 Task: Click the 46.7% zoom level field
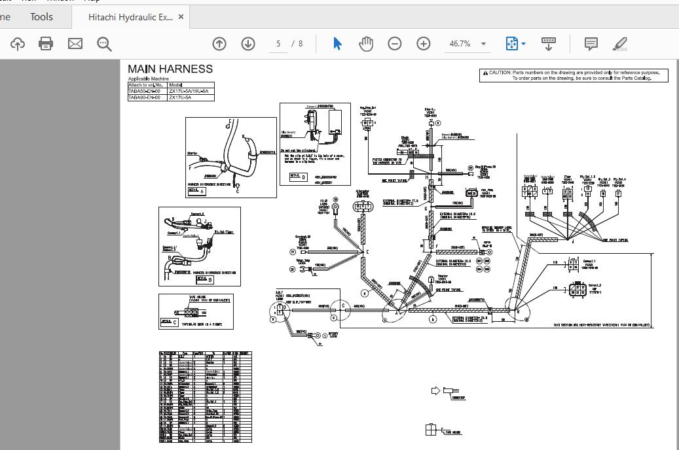pos(460,44)
